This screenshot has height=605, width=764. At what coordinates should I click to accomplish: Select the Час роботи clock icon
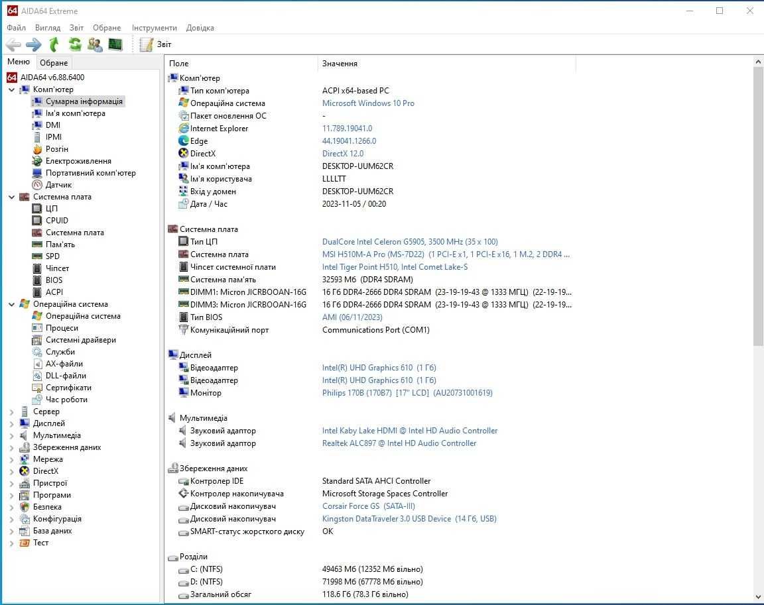(x=37, y=400)
